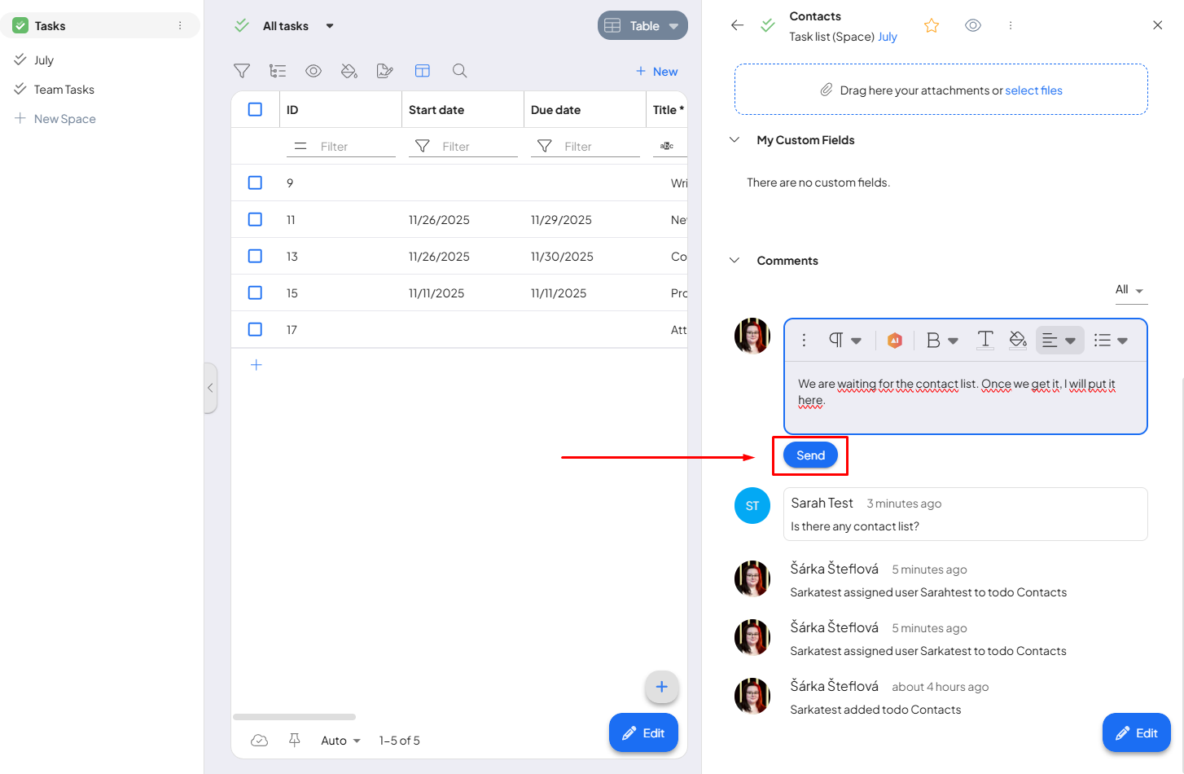This screenshot has height=774, width=1184.
Task: Send the comment with the Send button
Action: pyautogui.click(x=810, y=455)
